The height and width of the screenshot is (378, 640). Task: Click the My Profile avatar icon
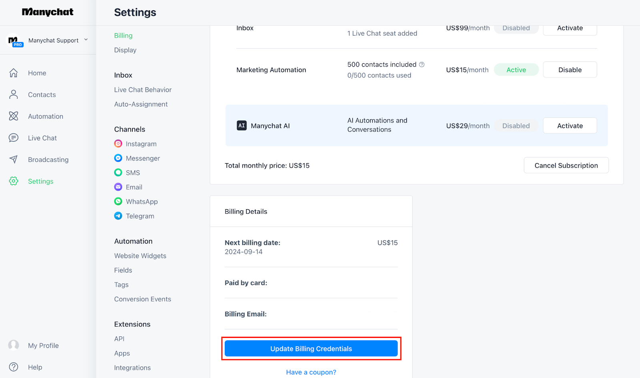[x=14, y=345]
